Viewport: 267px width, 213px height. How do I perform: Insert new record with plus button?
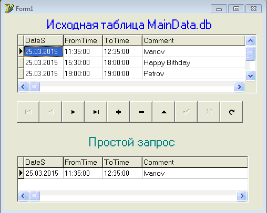click(118, 112)
